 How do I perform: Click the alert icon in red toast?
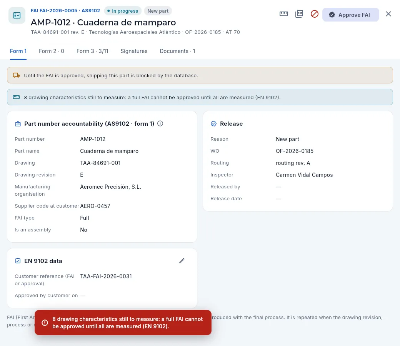pos(45,323)
